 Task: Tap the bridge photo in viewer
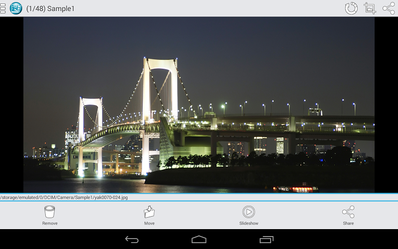pos(199,105)
